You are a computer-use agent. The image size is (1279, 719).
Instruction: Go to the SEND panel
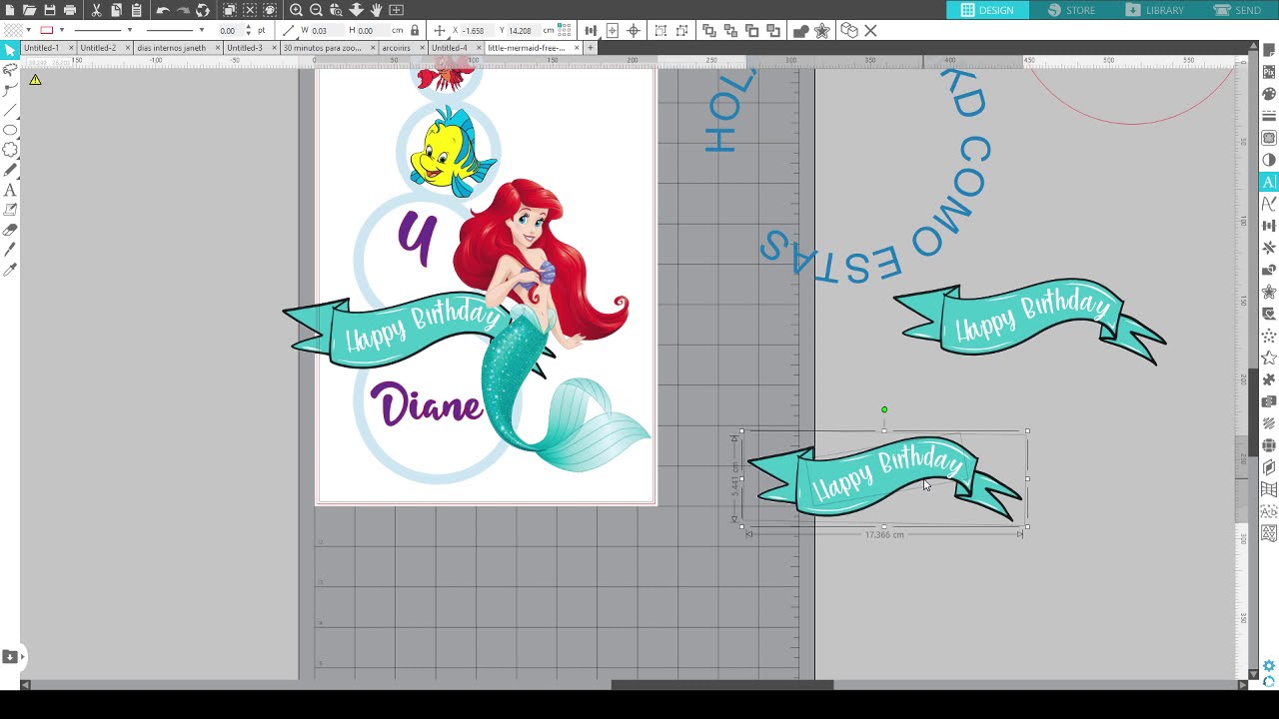[x=1237, y=10]
